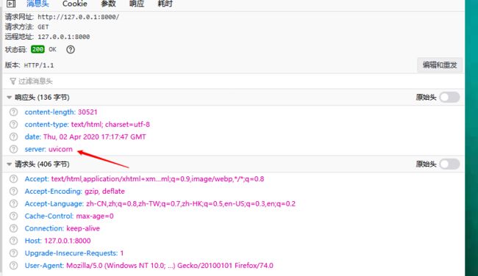Click the server header name
Viewport: 478px width, 276px height.
pos(35,149)
